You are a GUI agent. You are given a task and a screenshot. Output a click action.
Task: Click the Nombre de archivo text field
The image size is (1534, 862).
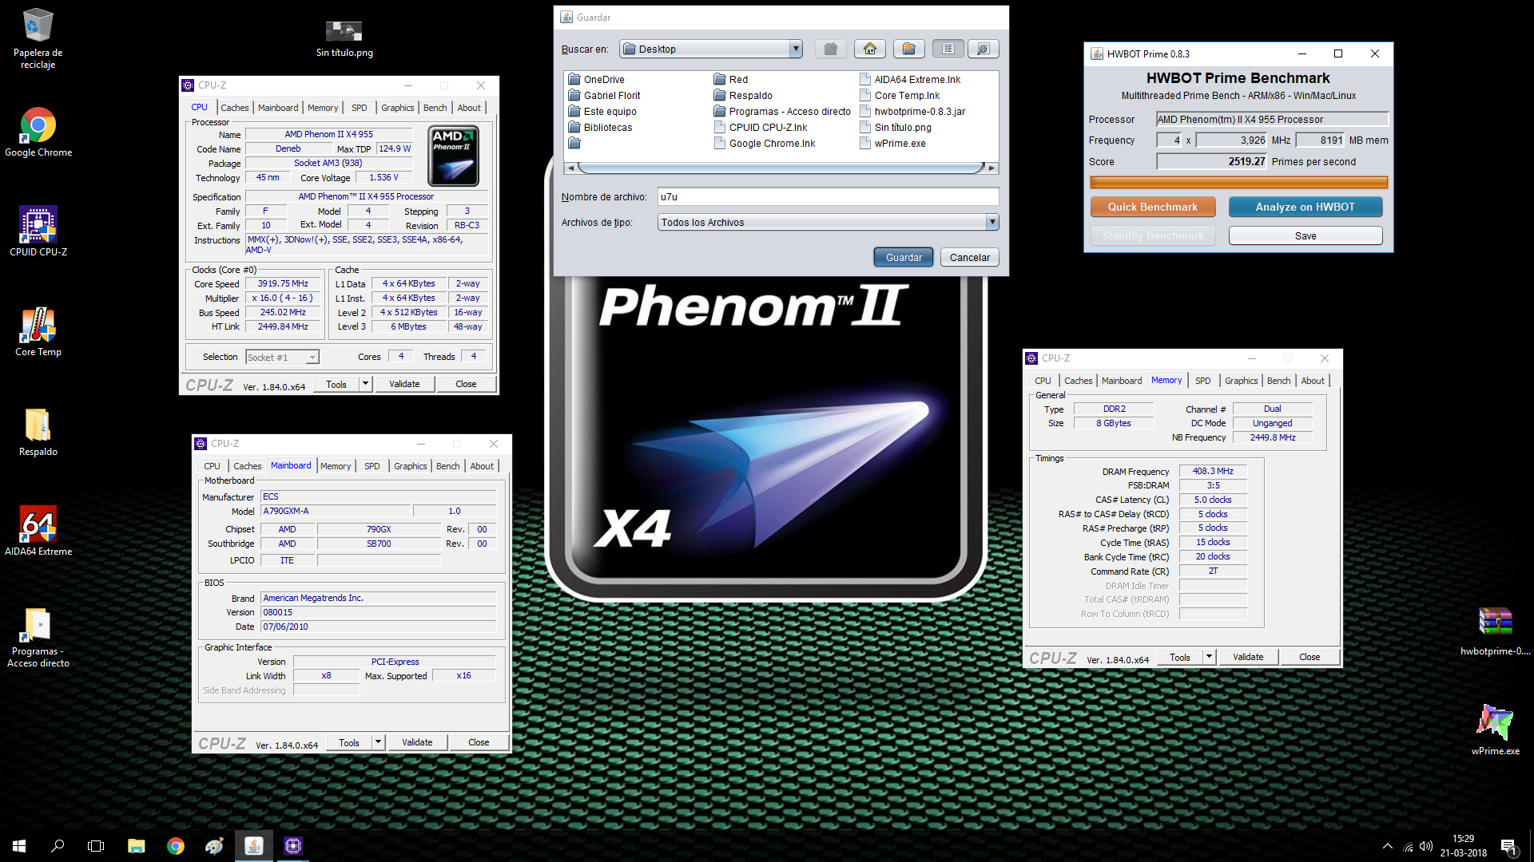[828, 196]
